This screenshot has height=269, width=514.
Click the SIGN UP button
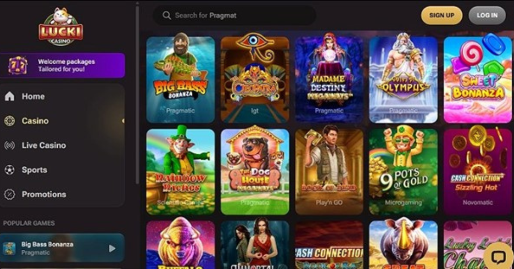pos(442,15)
